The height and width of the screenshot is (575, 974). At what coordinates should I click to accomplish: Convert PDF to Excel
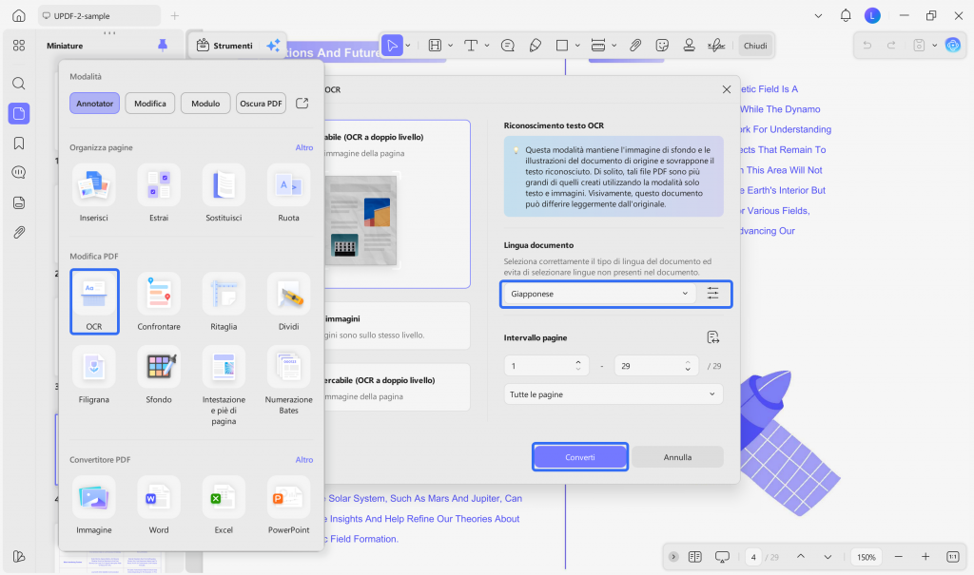[x=224, y=505]
